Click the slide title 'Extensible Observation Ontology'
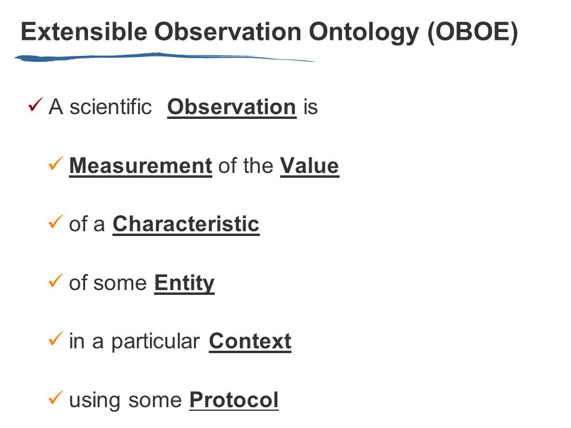The image size is (571, 428). click(x=220, y=33)
